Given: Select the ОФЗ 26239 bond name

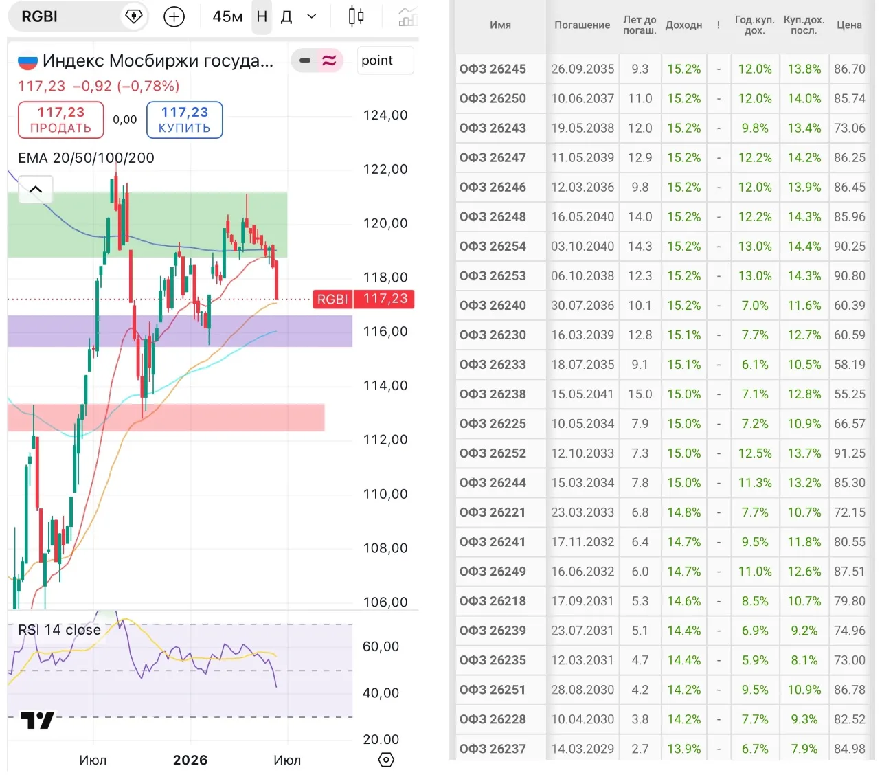Looking at the screenshot, I should (x=493, y=631).
